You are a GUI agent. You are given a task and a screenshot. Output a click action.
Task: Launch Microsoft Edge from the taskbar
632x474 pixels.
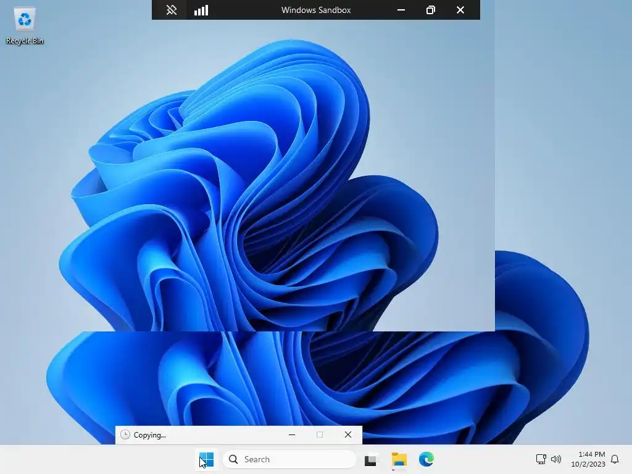coord(426,459)
